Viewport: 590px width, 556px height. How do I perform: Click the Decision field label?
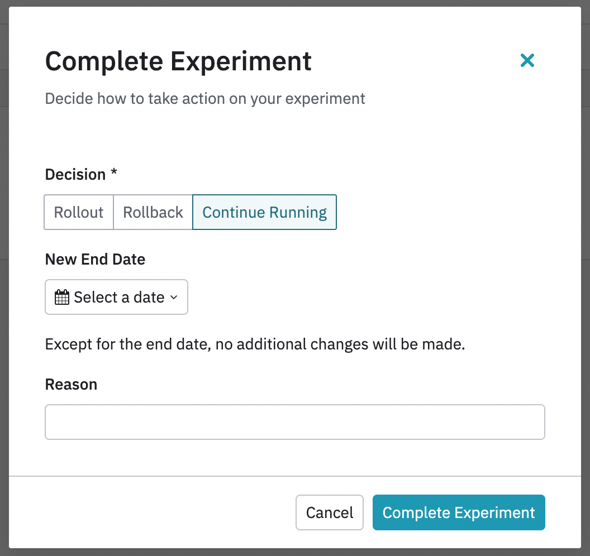point(75,175)
